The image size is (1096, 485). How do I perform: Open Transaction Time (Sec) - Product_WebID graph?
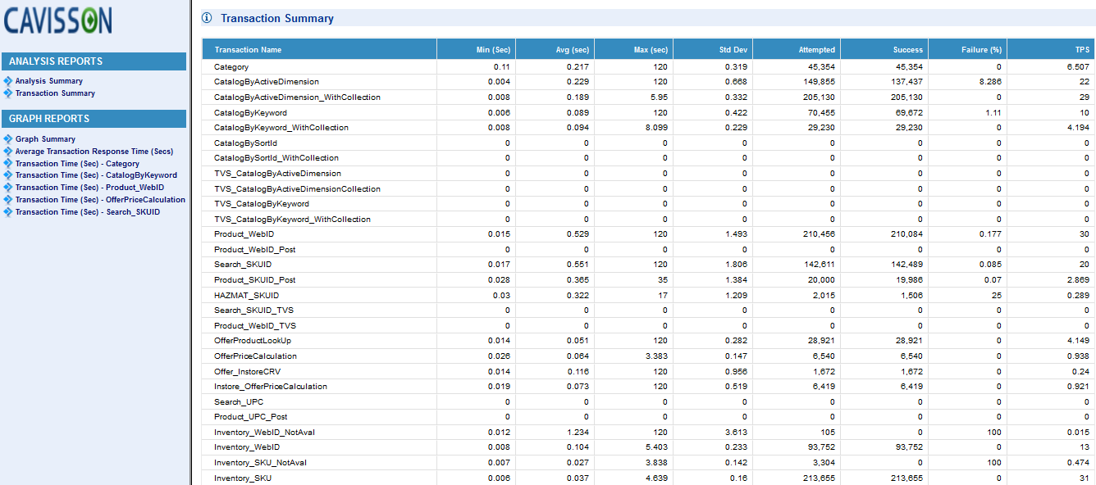point(89,188)
